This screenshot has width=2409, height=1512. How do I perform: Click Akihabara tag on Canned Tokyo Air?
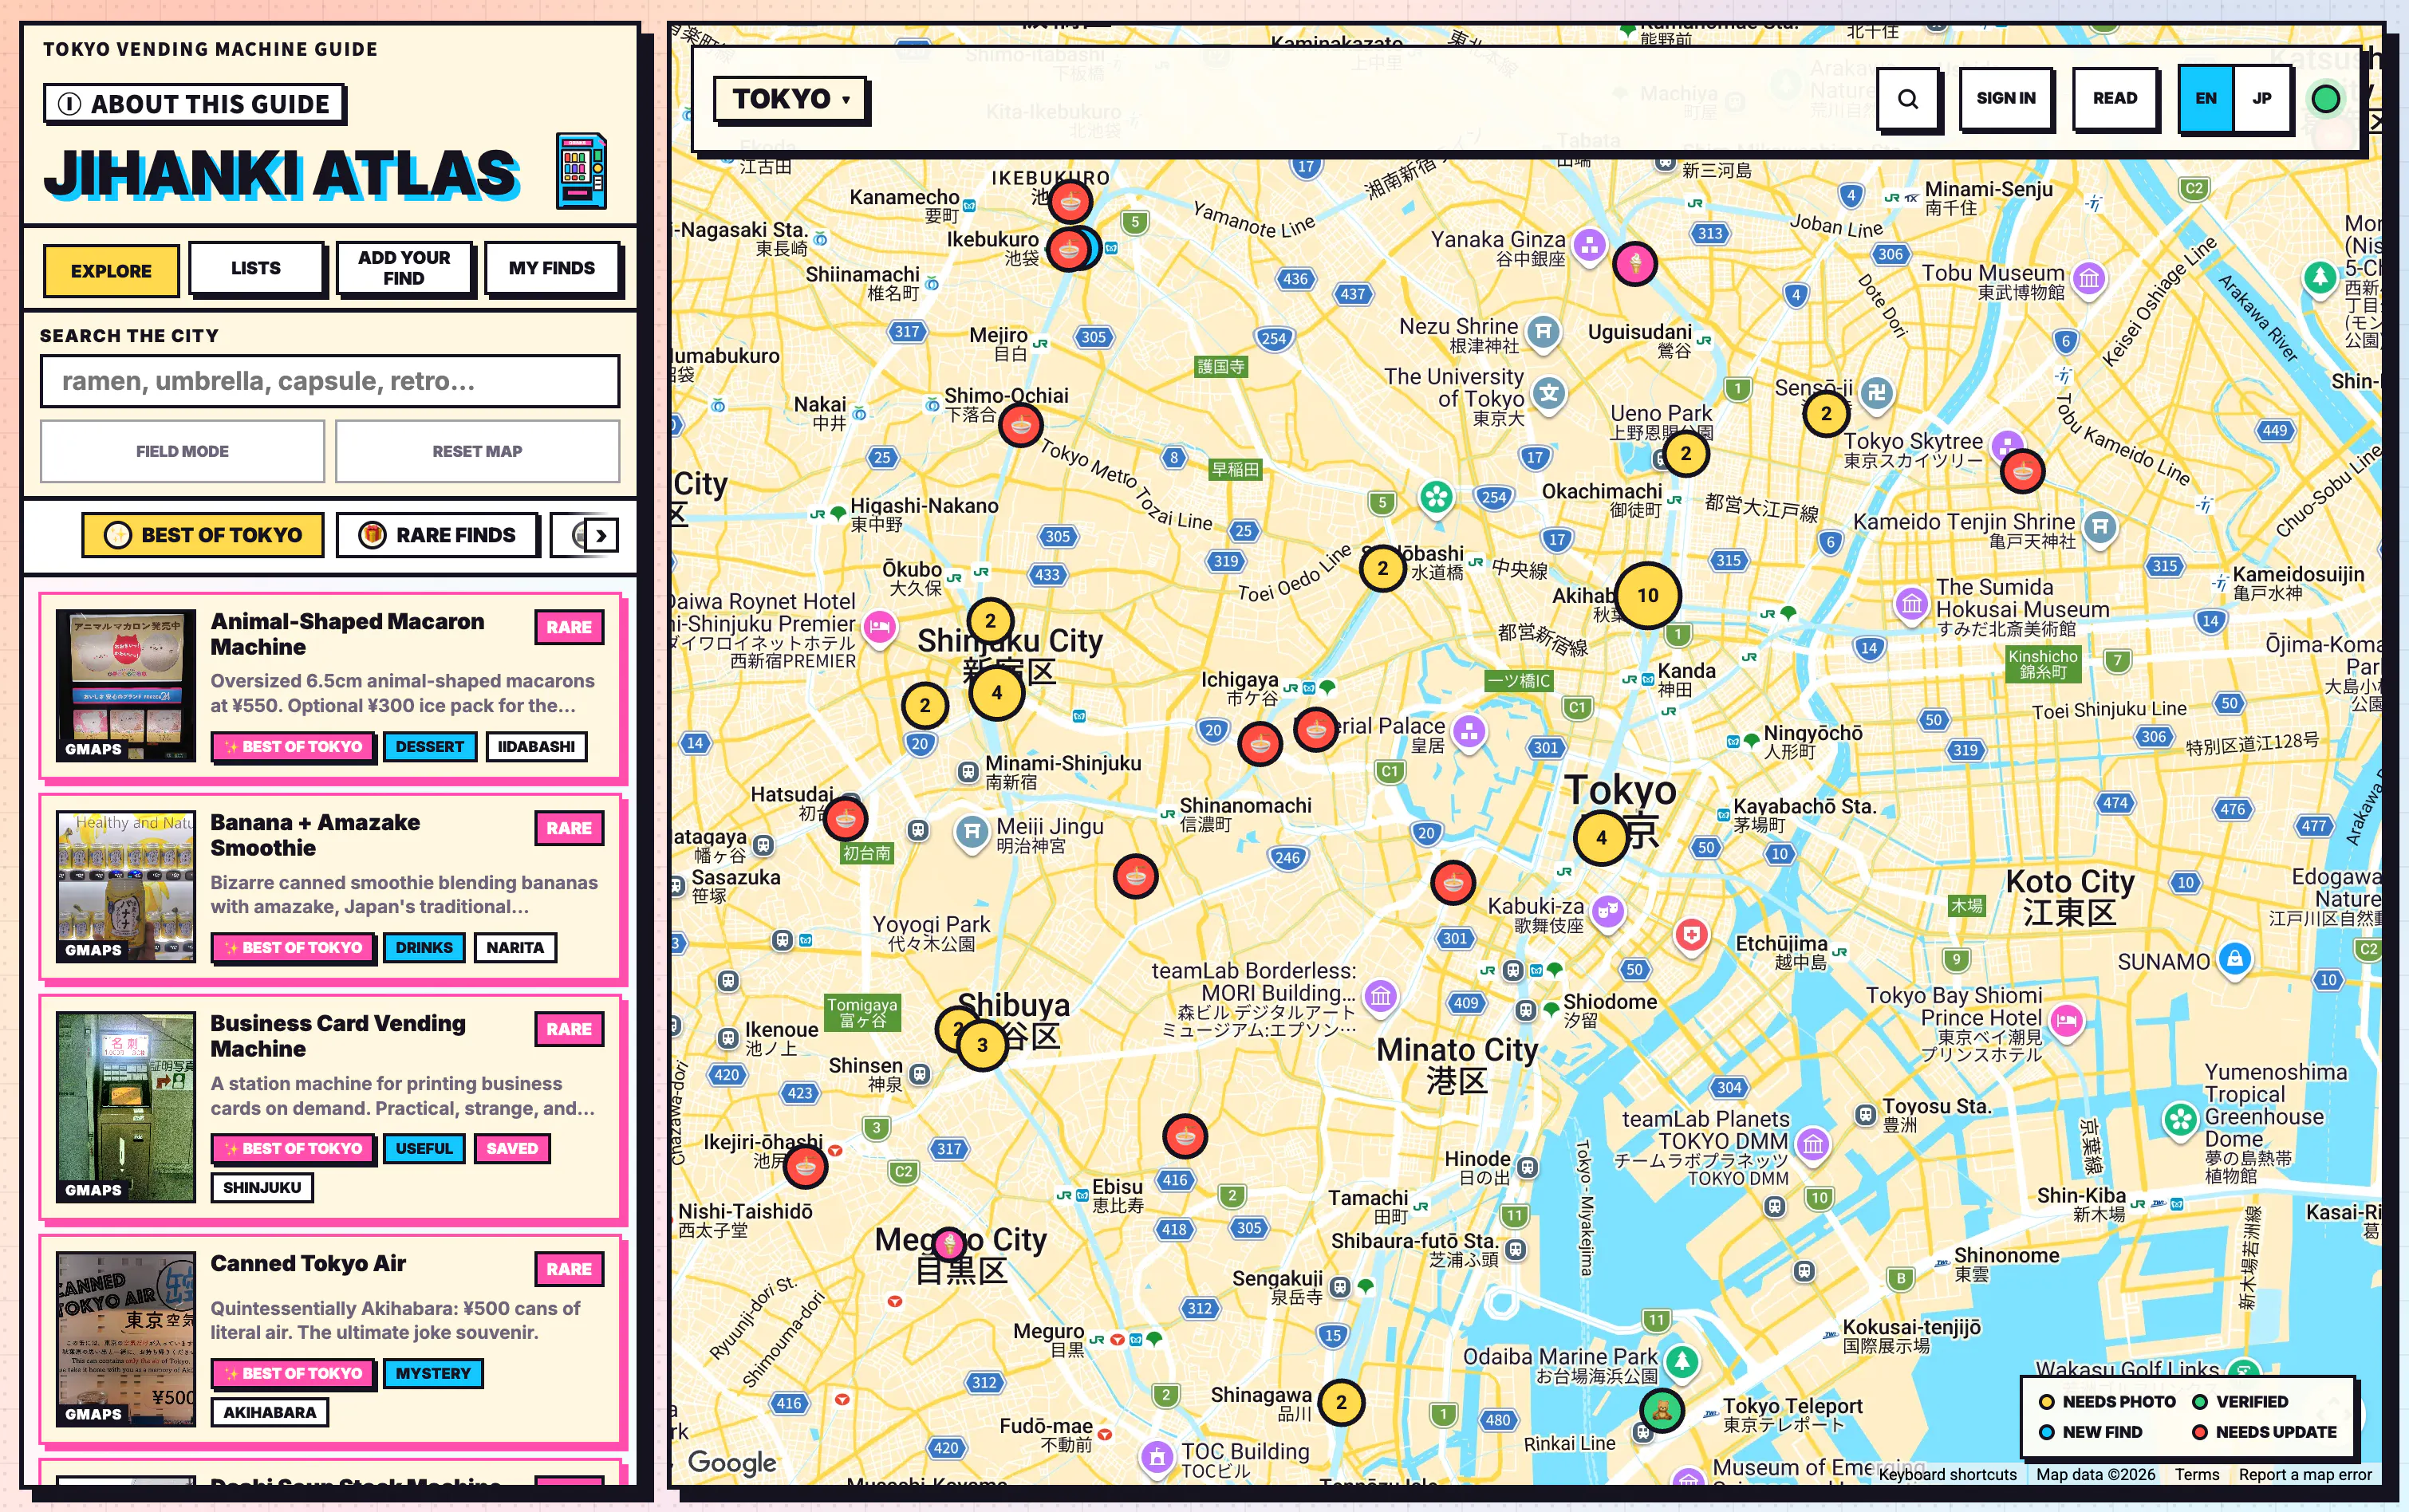coord(270,1412)
